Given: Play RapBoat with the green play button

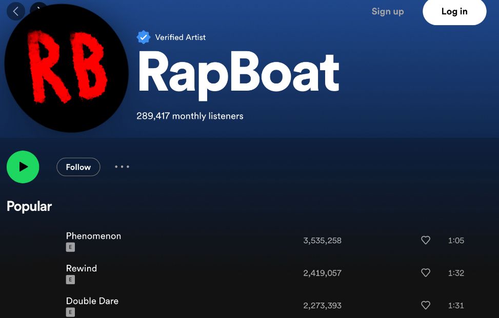Looking at the screenshot, I should [x=23, y=167].
